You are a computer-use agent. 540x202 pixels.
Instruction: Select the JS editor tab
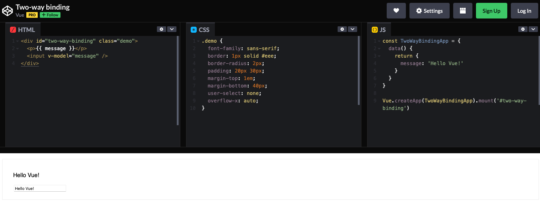[x=379, y=30]
